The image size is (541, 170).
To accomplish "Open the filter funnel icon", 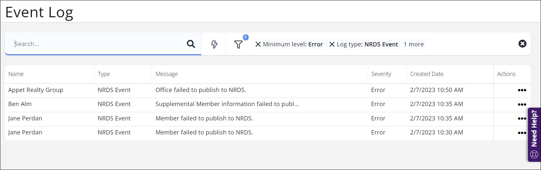I will coord(238,44).
